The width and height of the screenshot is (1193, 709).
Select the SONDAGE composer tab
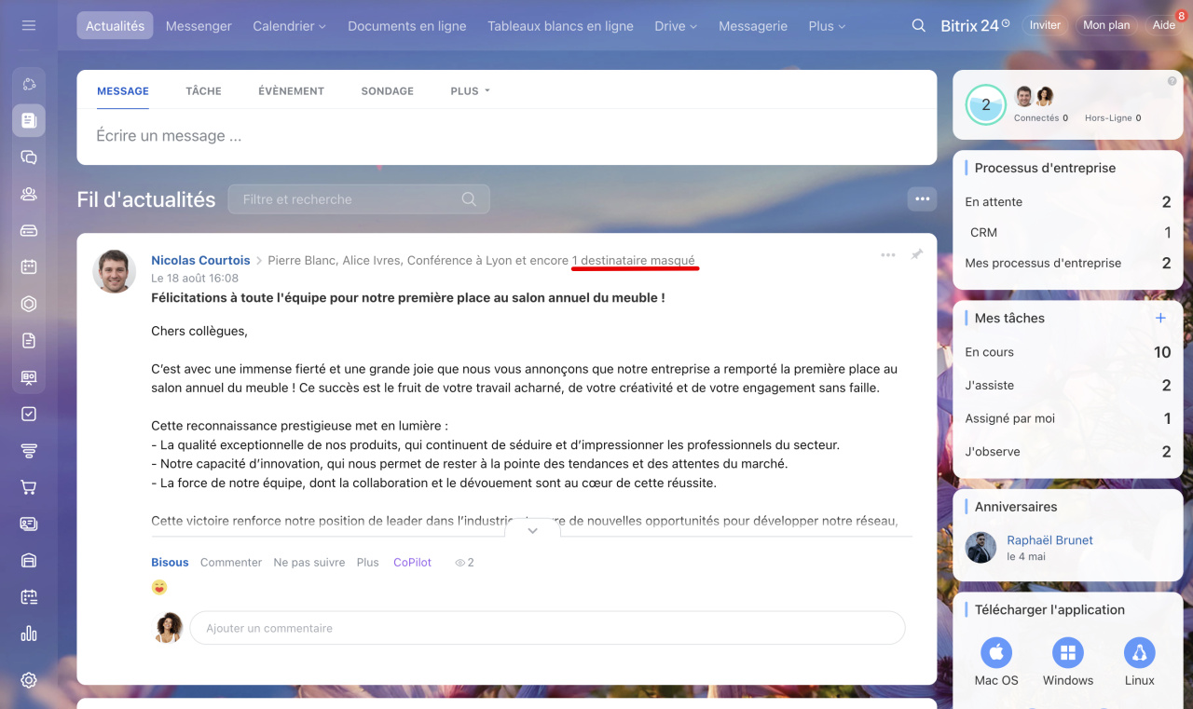coord(388,91)
